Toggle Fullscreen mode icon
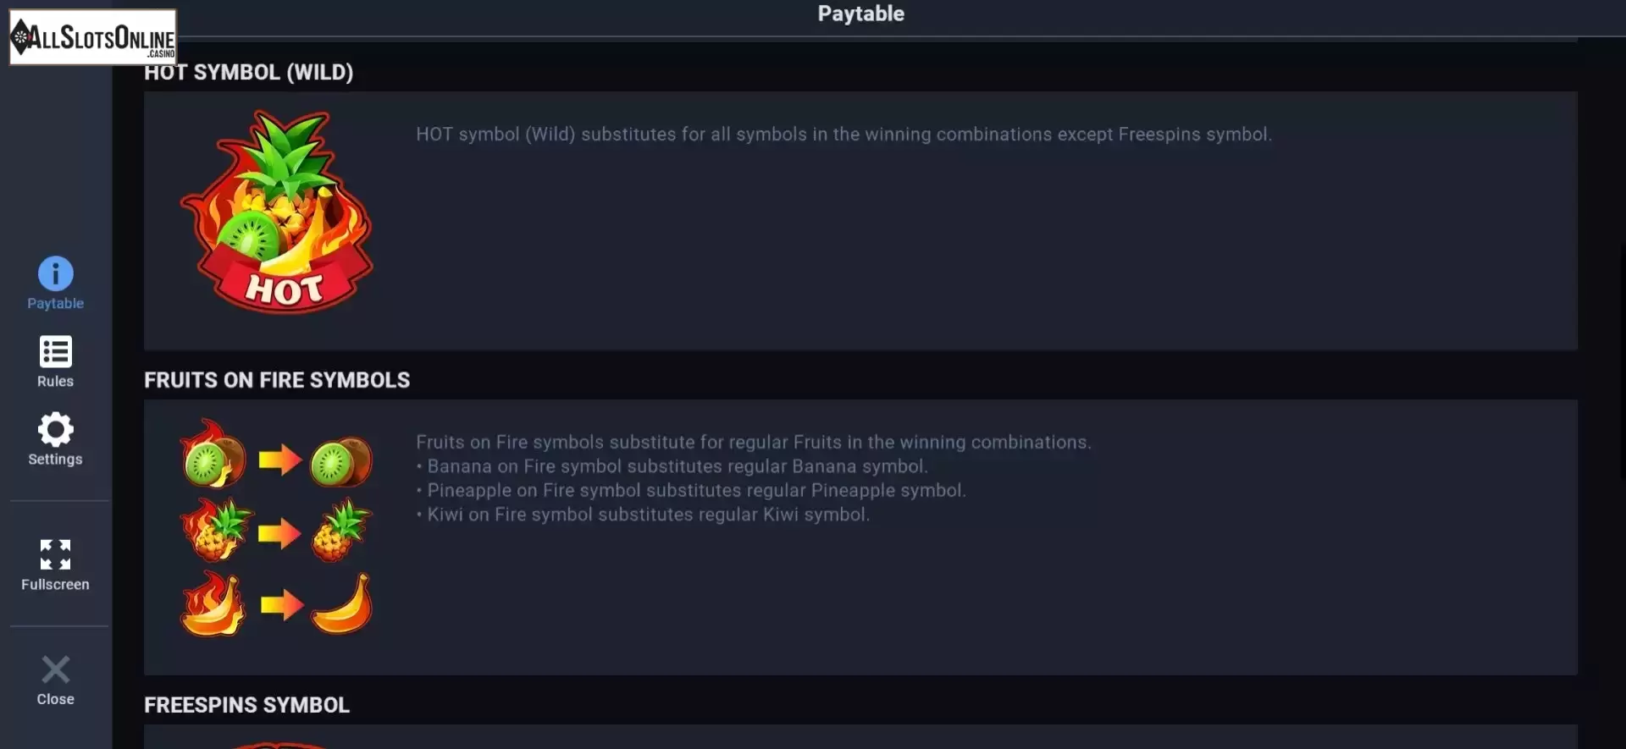 [56, 554]
